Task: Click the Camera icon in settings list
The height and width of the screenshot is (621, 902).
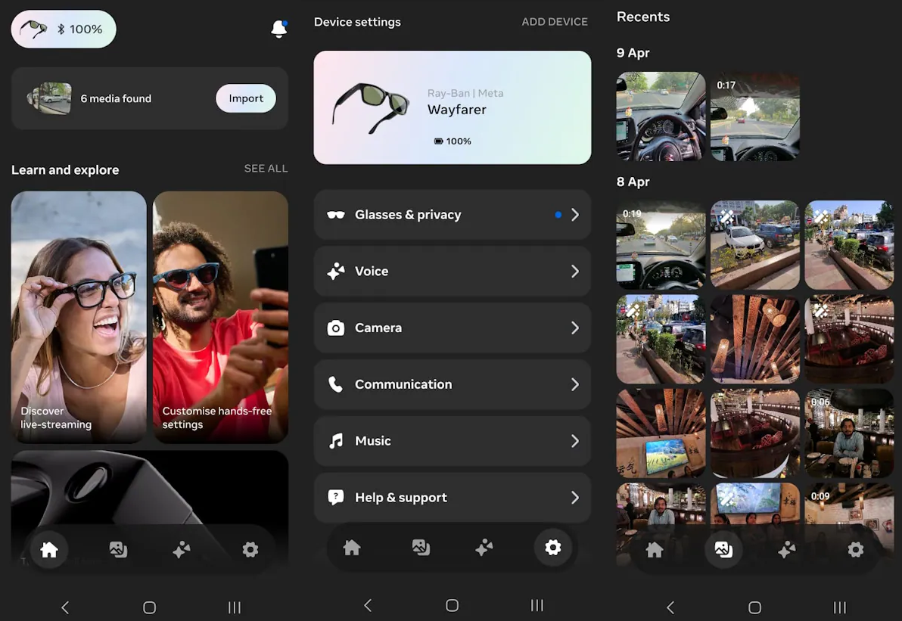Action: tap(336, 328)
